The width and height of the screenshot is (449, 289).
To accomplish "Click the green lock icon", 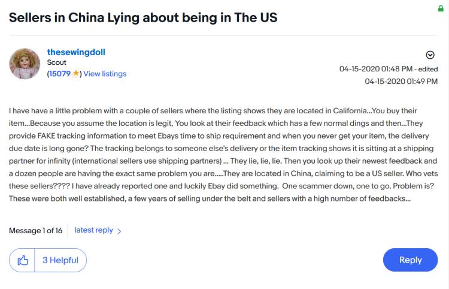I will coord(441,8).
